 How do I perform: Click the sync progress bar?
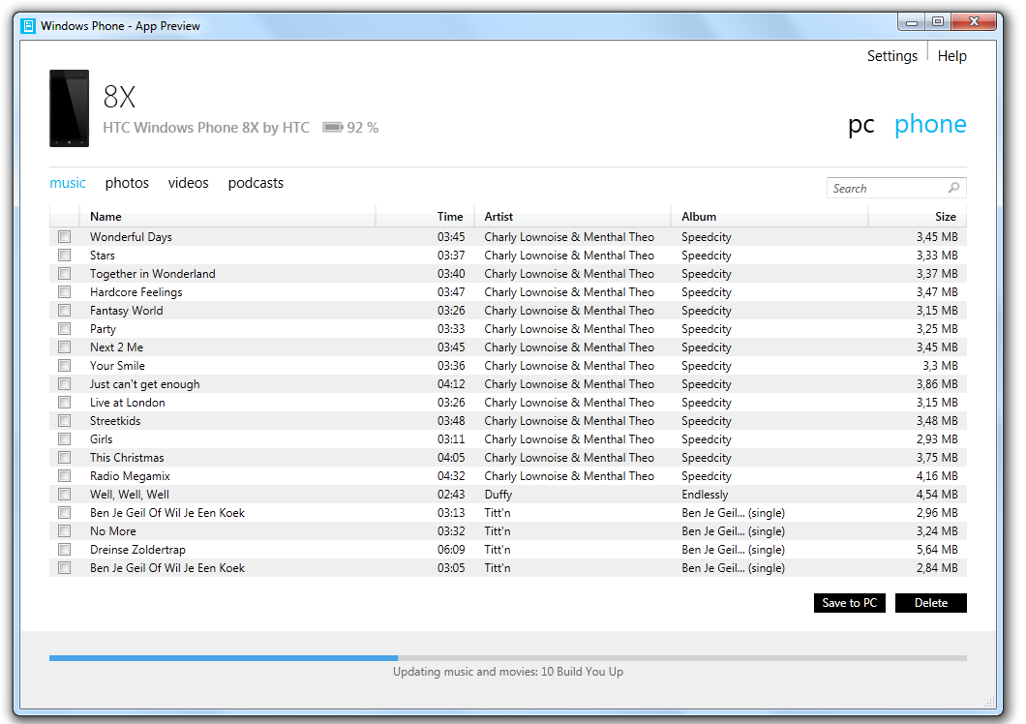click(508, 658)
